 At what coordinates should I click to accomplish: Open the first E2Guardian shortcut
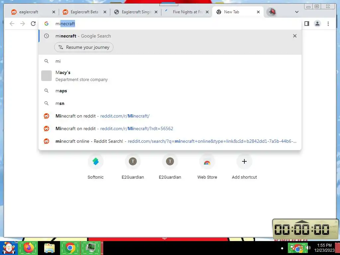tap(133, 167)
